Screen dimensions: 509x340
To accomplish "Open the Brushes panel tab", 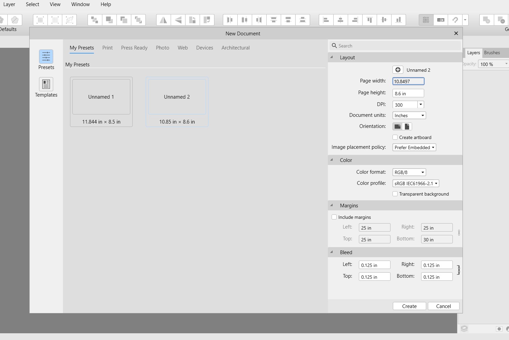I will point(492,53).
